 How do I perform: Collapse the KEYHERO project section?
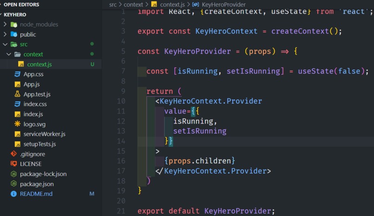[x=1, y=14]
